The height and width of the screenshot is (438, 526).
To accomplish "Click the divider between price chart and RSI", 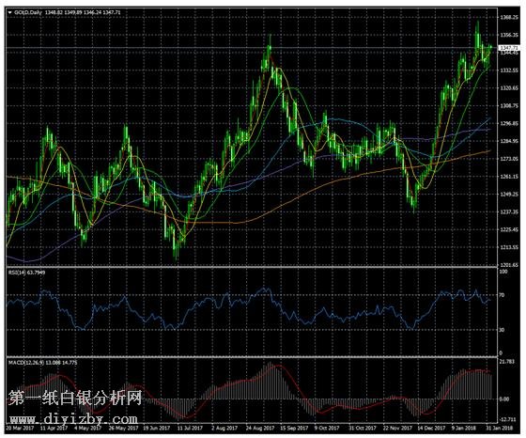I will pos(252,268).
